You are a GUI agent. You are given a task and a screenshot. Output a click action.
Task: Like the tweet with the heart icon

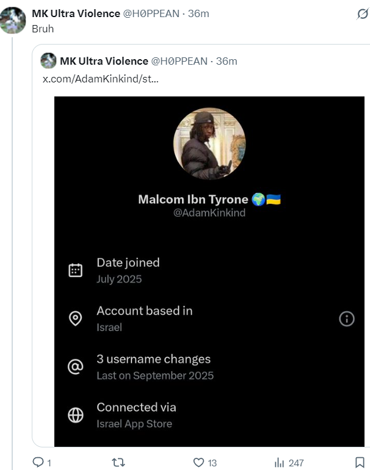pos(198,463)
